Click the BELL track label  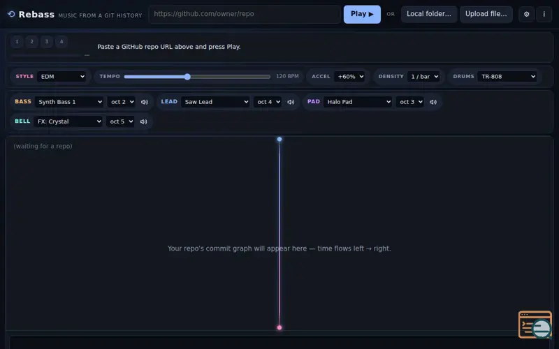tap(22, 121)
